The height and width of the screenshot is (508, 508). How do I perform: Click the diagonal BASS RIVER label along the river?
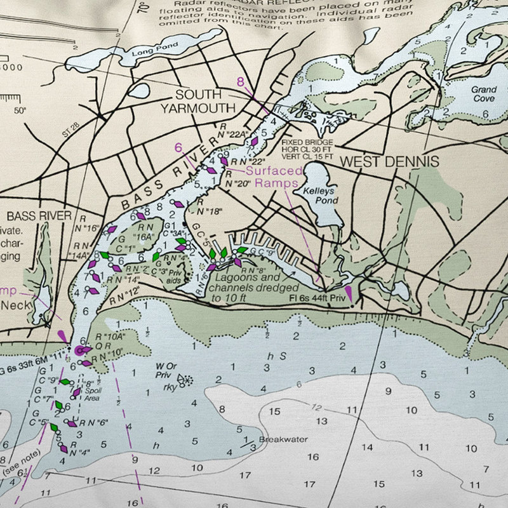click(171, 173)
